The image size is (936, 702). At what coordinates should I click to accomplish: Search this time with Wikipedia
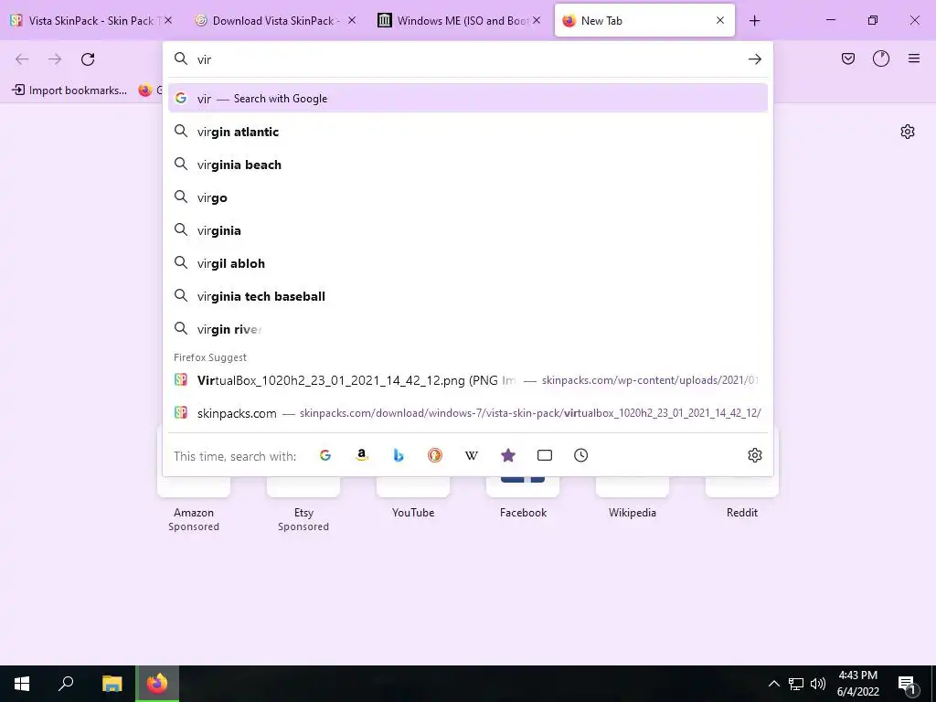click(x=472, y=455)
